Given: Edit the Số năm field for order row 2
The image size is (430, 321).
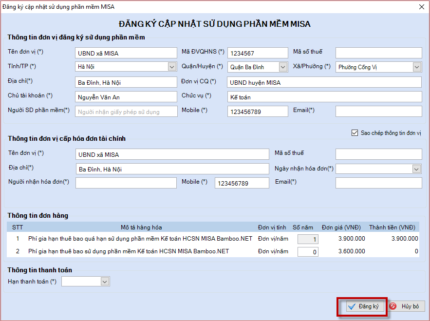Looking at the screenshot, I should (x=308, y=252).
